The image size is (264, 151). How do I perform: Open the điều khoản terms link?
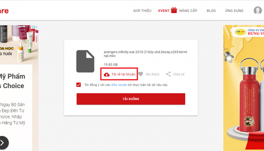[x=119, y=85]
